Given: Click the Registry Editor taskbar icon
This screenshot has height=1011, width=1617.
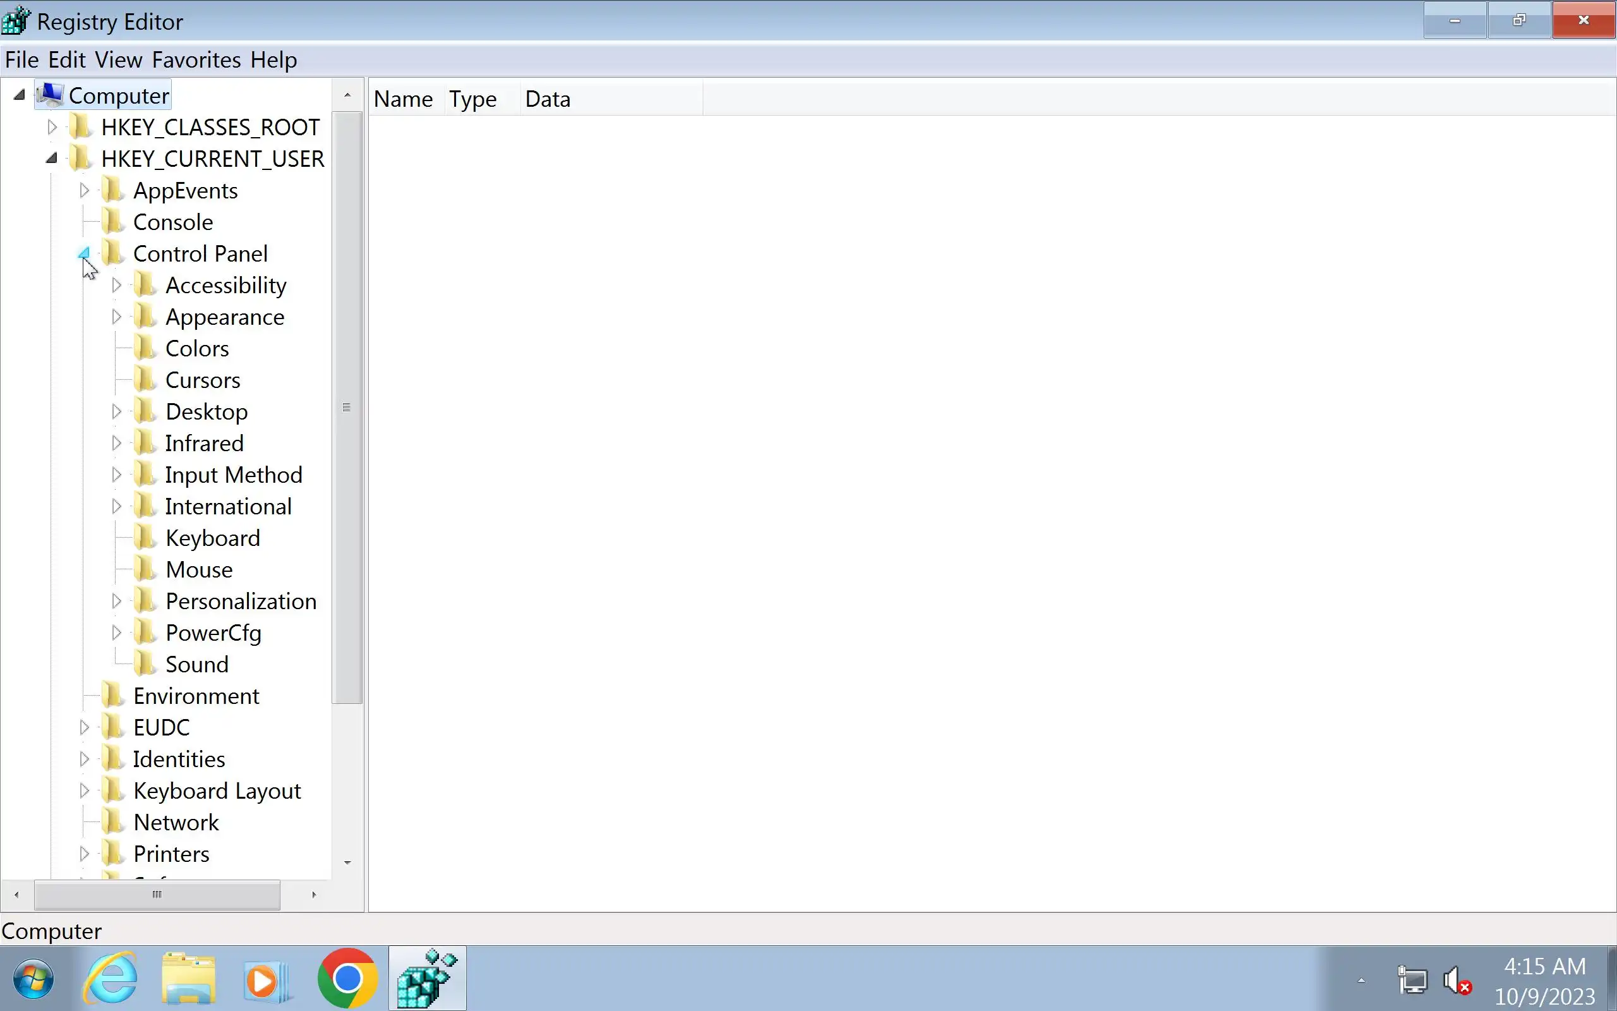Looking at the screenshot, I should pyautogui.click(x=427, y=979).
